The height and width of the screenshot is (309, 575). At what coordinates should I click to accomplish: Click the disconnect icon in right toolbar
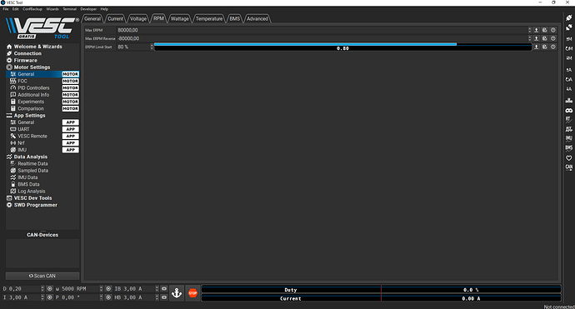[569, 27]
